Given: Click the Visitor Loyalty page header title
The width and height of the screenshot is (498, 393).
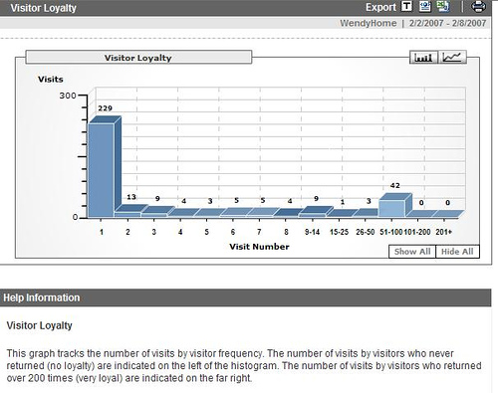Looking at the screenshot, I should click(43, 8).
